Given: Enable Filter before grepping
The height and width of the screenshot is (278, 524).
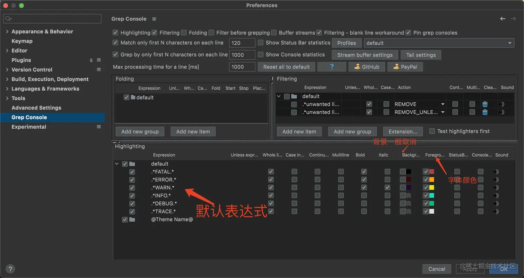Looking at the screenshot, I should coord(211,33).
